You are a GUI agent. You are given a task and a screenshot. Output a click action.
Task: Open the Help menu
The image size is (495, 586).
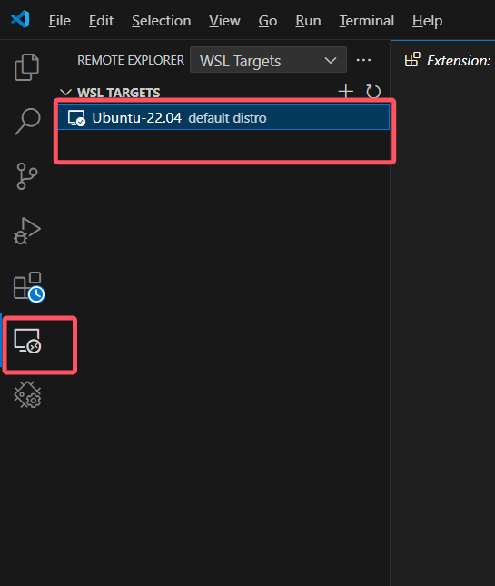[428, 21]
